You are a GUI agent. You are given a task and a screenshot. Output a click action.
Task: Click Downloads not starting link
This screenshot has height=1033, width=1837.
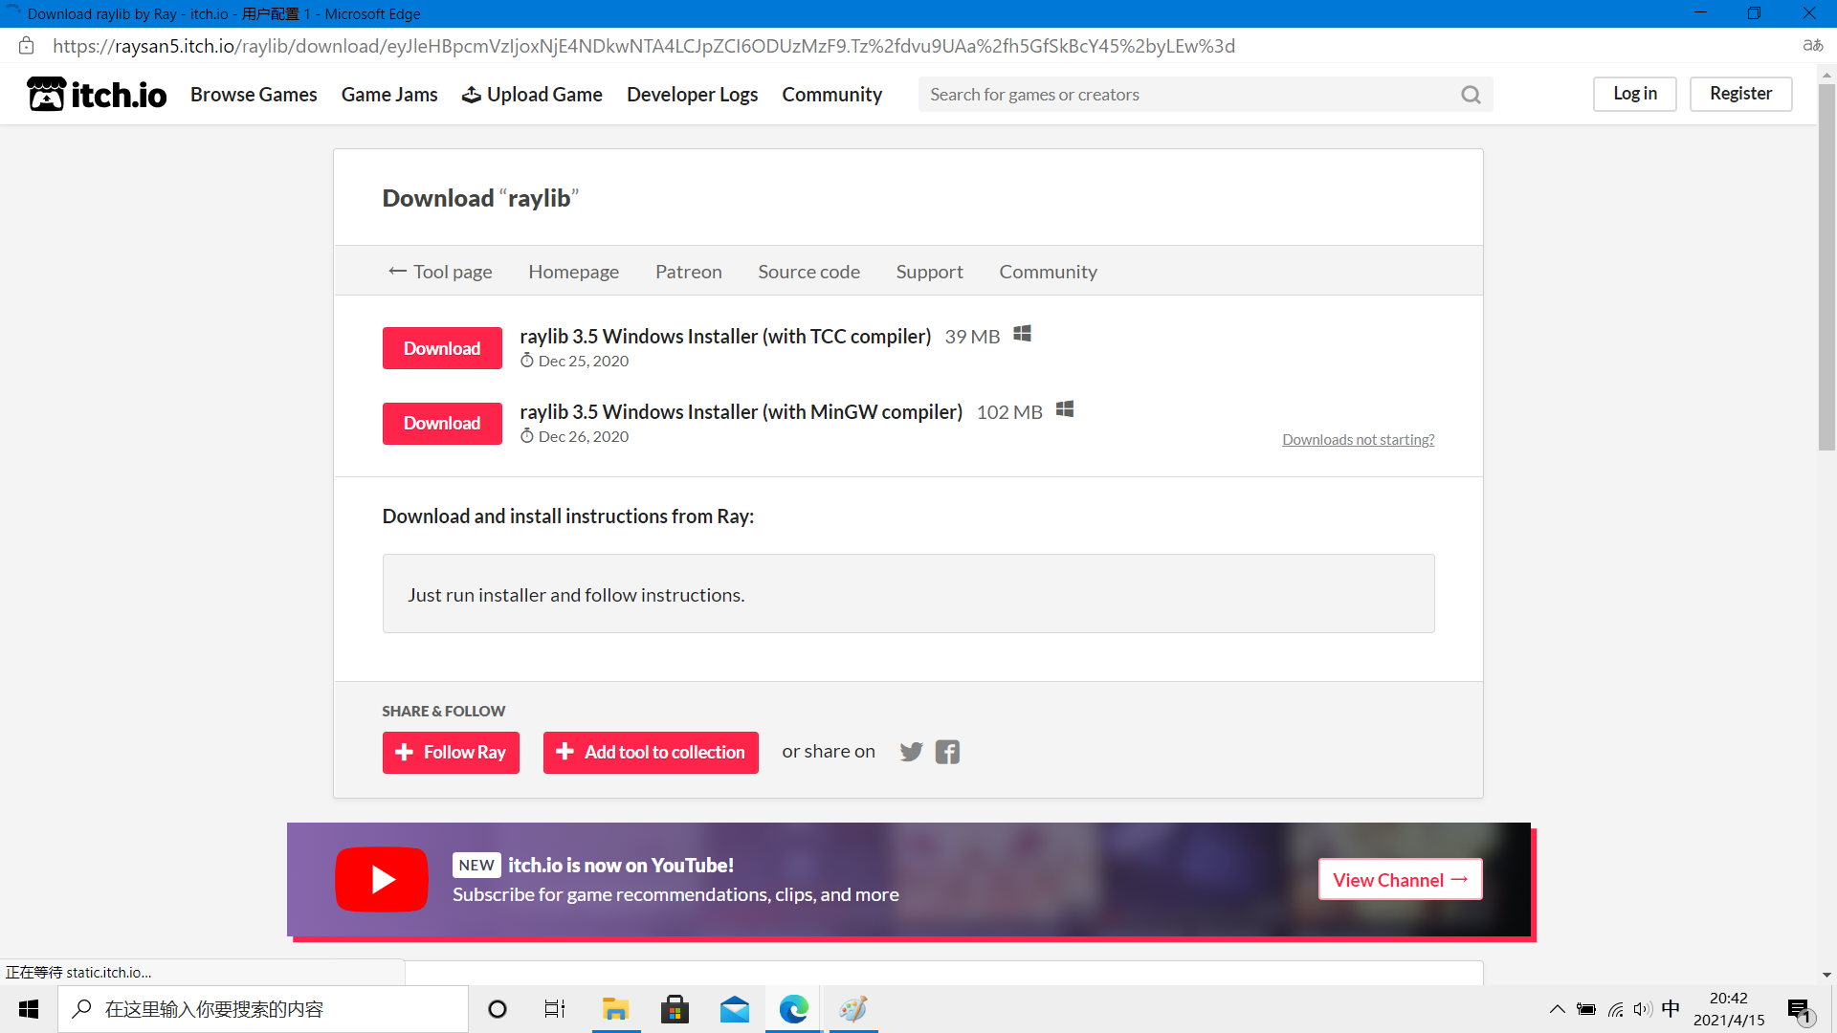tap(1358, 440)
